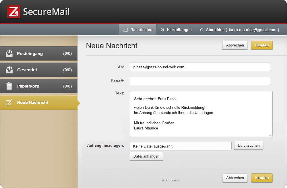The image size is (287, 188).
Task: Click the power icon beside Abmelden
Action: (202, 30)
